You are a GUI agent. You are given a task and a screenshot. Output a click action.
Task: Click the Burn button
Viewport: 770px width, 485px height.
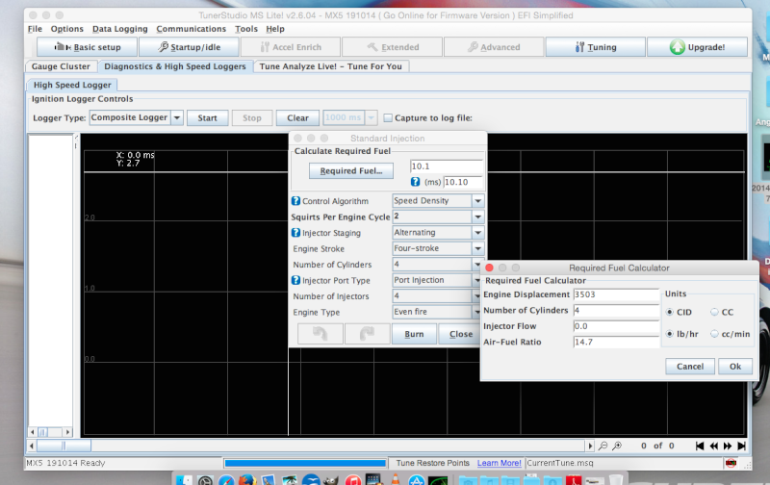coord(414,334)
